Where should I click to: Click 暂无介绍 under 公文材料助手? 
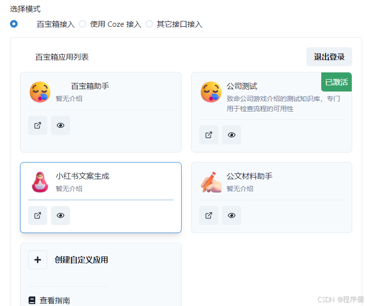tap(240, 189)
